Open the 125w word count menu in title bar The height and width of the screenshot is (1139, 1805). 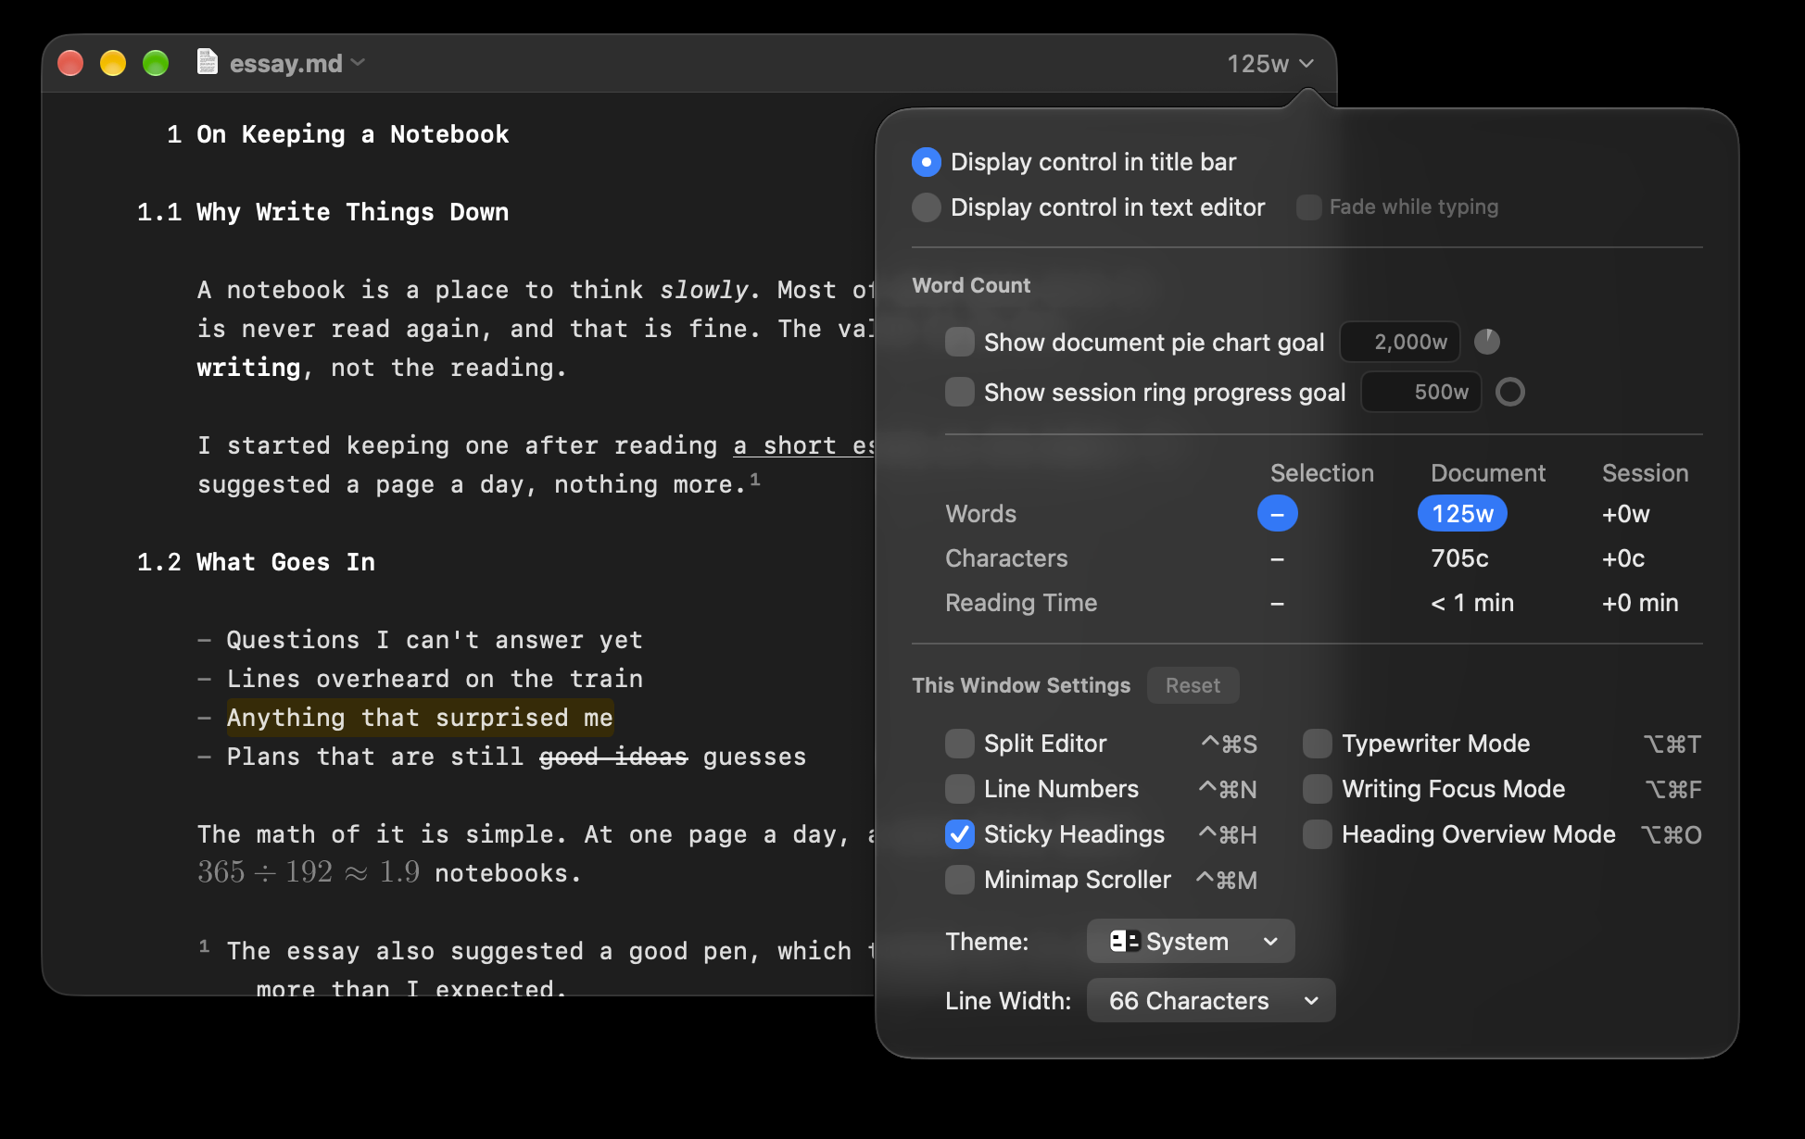pyautogui.click(x=1270, y=64)
